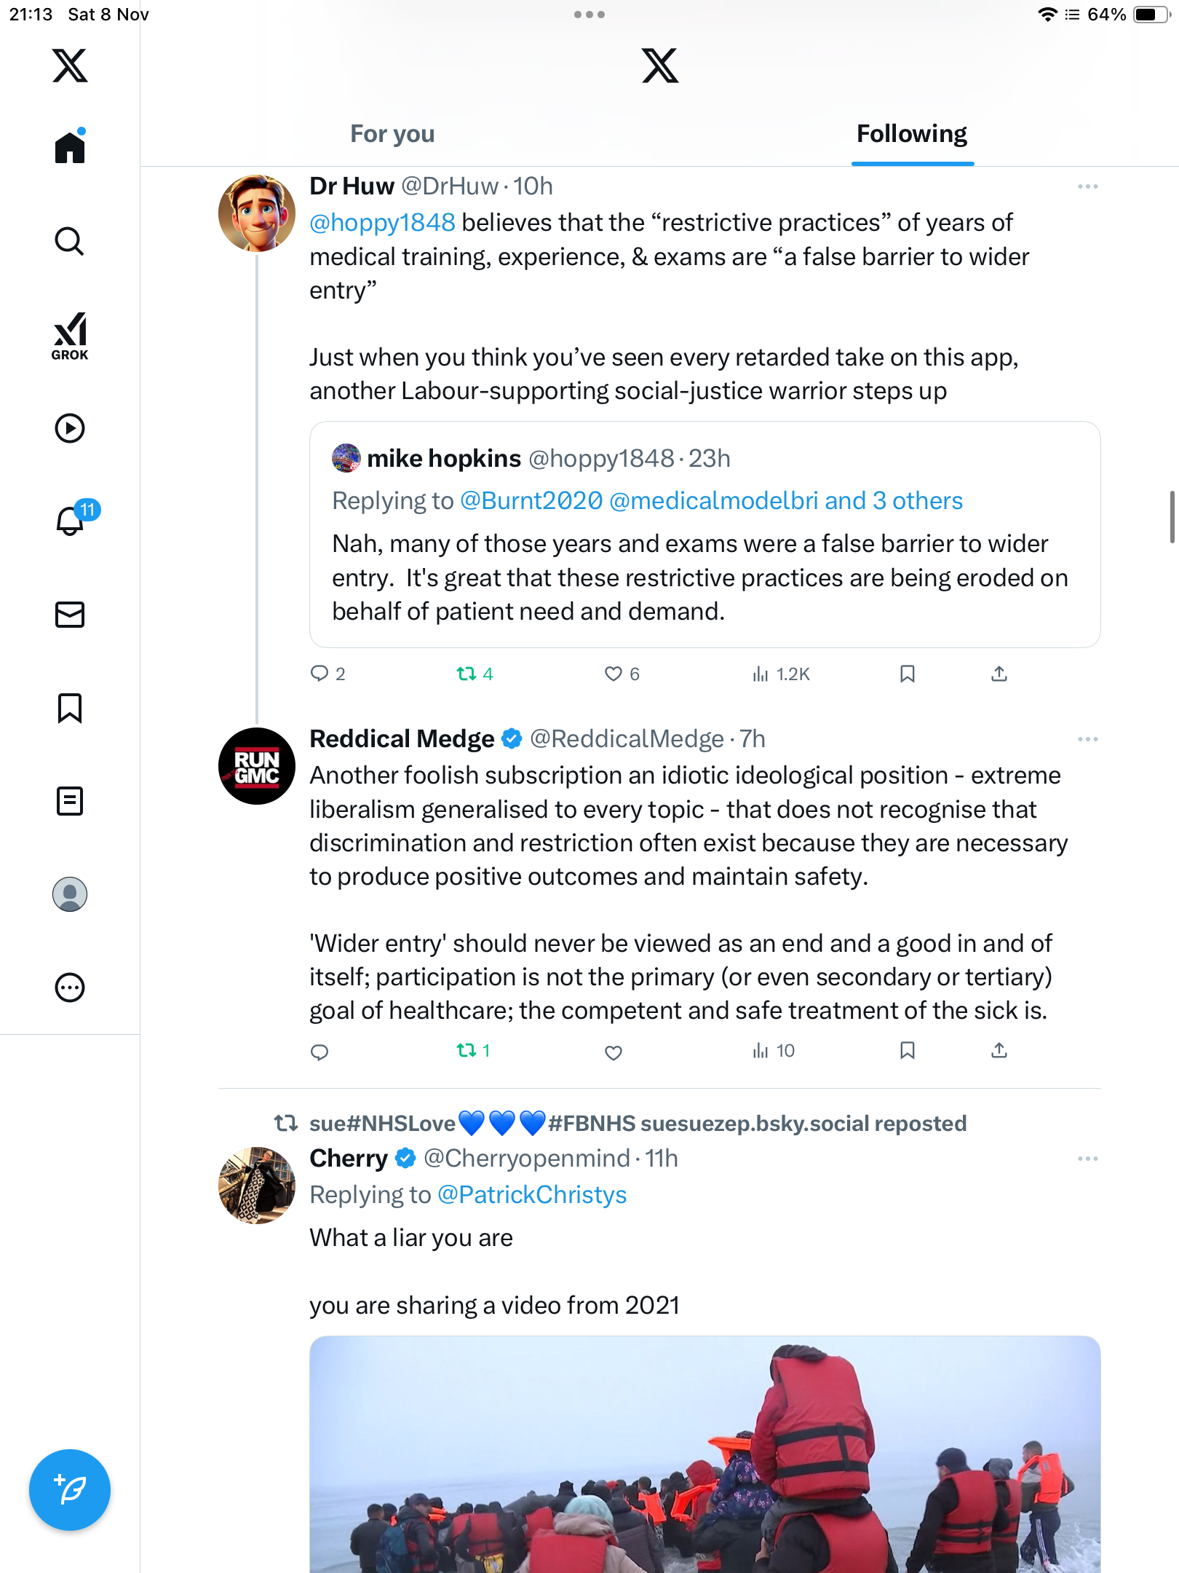Switch to the For you tab
Viewport: 1179px width, 1573px height.
392,134
